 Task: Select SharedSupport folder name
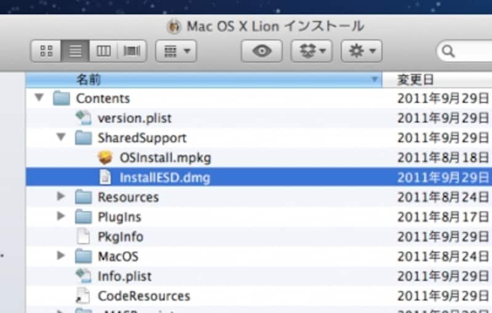[142, 138]
